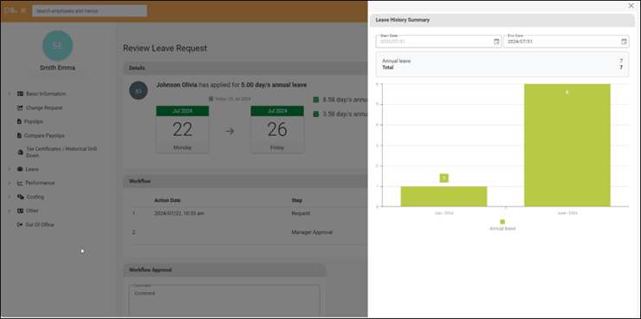Expand the Performance menu chevron
The height and width of the screenshot is (319, 641).
click(9, 183)
